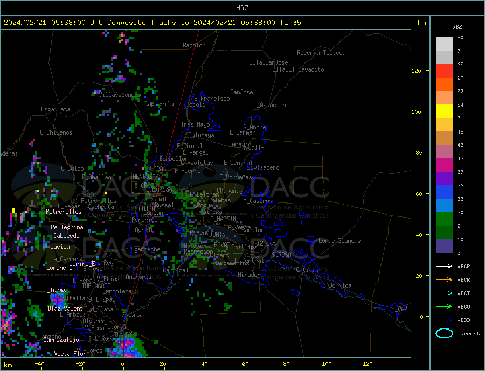Click the 'L_Asuncion' map label

click(x=269, y=105)
